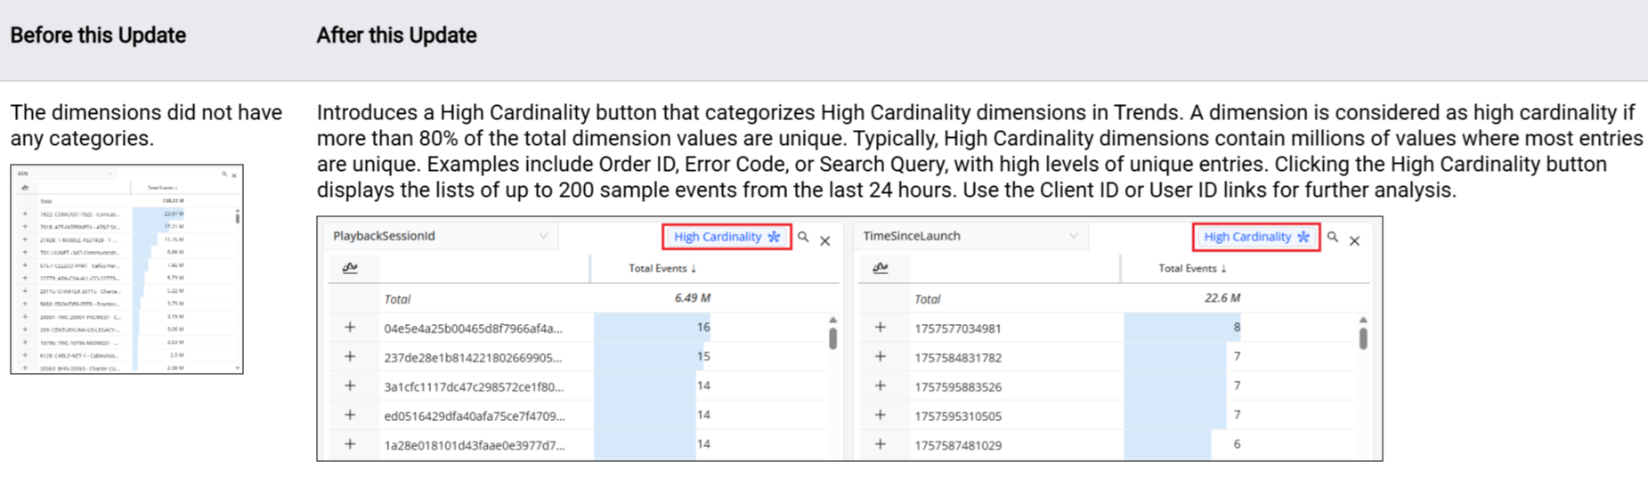Expand row 1757577034981 with plus icon

880,328
